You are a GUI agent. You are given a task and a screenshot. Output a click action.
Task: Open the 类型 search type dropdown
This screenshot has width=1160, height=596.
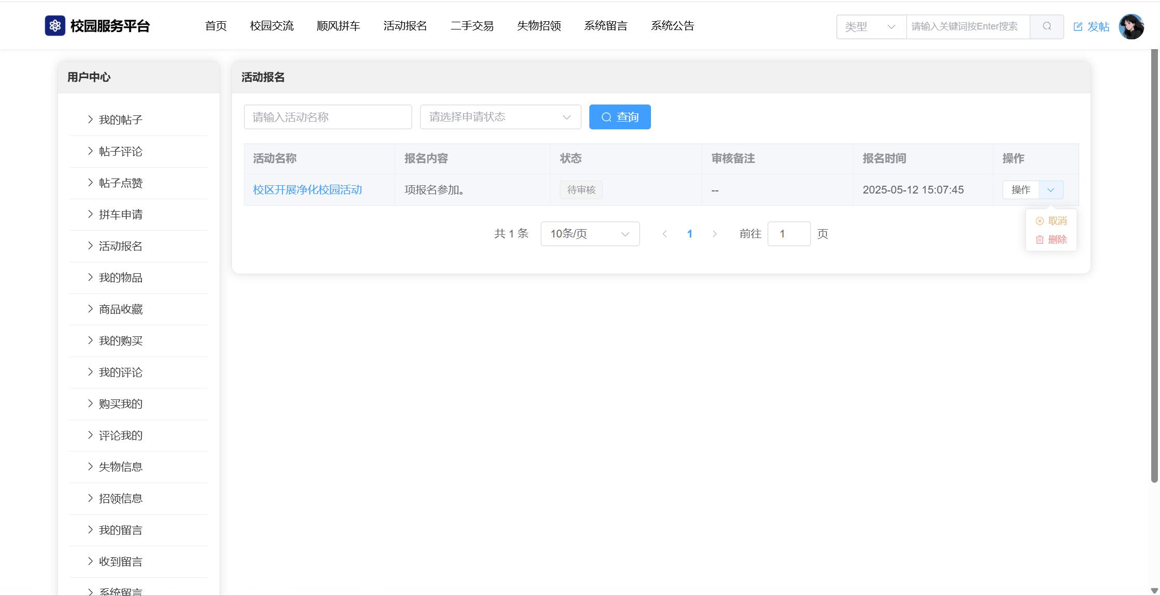[871, 26]
